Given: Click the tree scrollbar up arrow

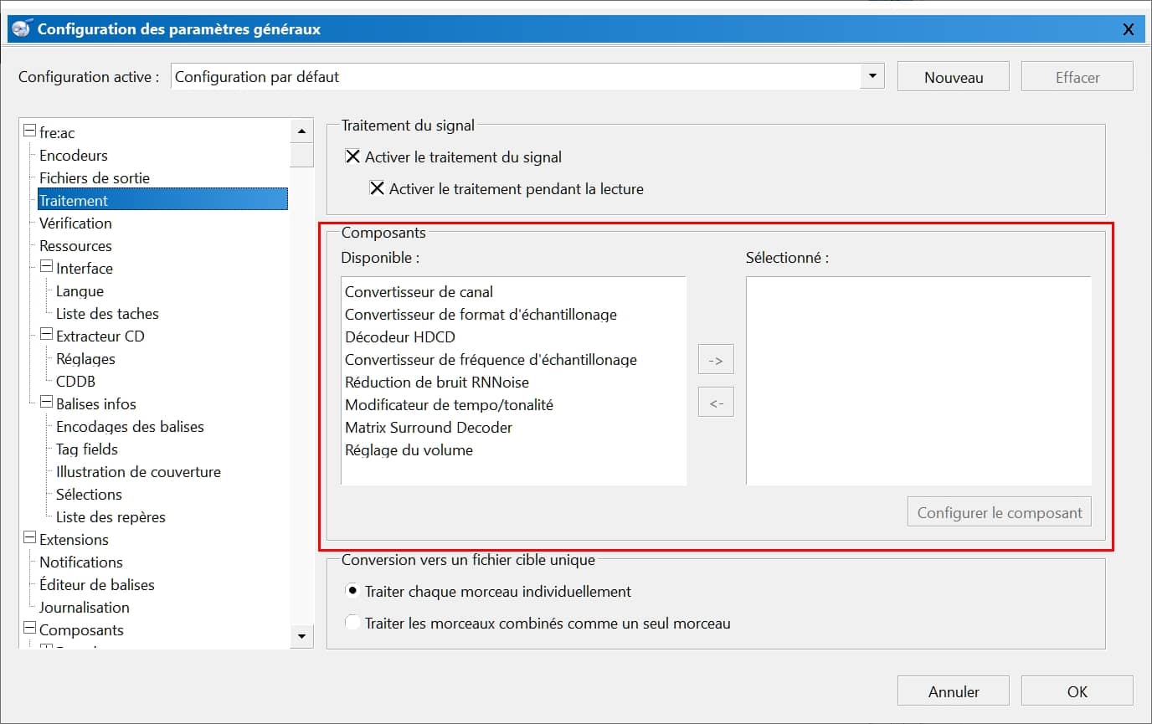Looking at the screenshot, I should 302,131.
